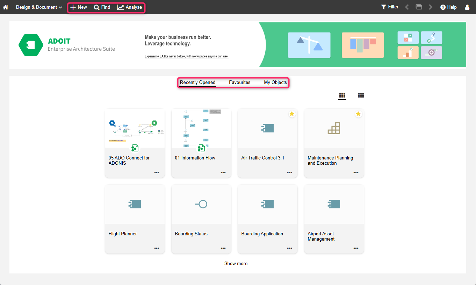
Task: Open the options menu on Flight Planner card
Action: 157,248
